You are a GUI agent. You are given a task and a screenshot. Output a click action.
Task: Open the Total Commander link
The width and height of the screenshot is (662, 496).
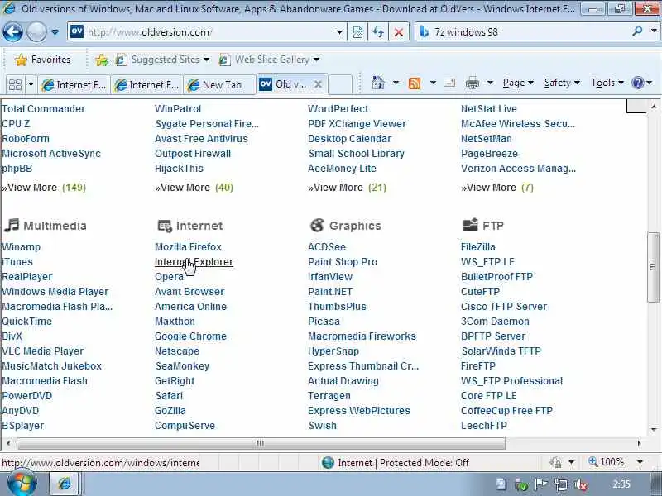point(44,109)
